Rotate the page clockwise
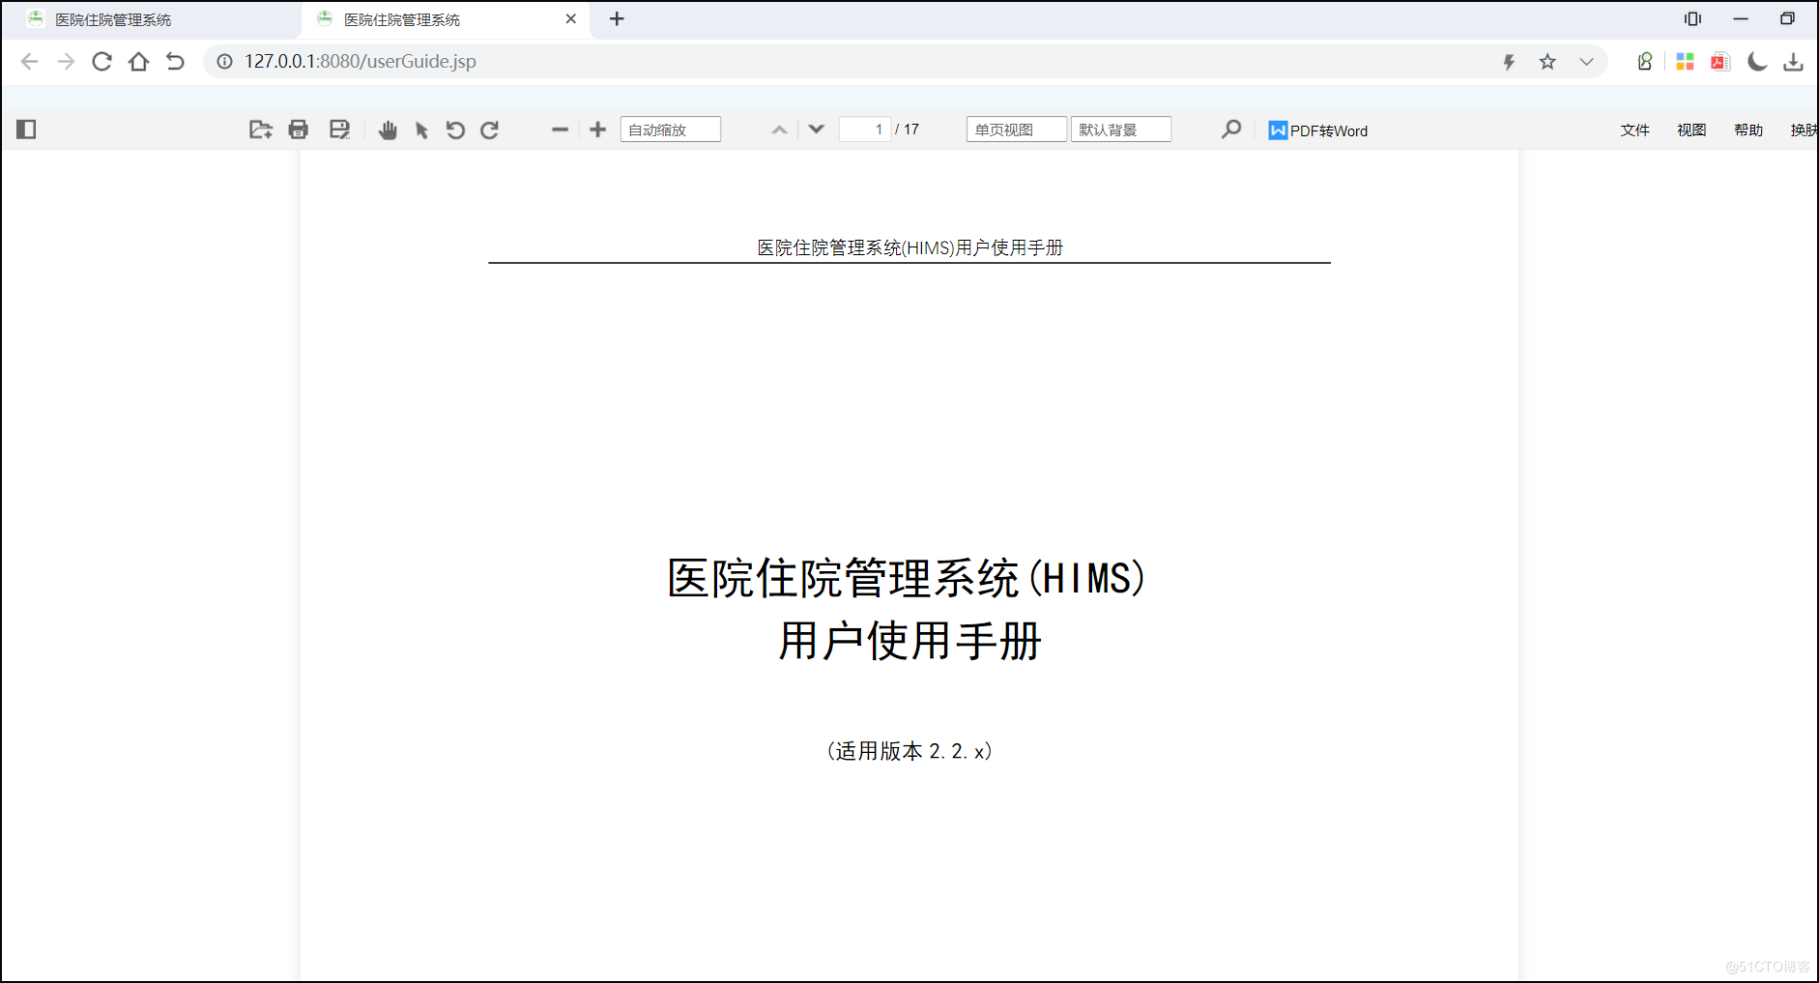Image resolution: width=1819 pixels, height=983 pixels. pos(490,129)
